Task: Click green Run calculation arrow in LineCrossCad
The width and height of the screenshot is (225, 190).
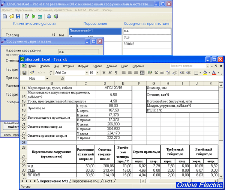Action: click(x=33, y=17)
